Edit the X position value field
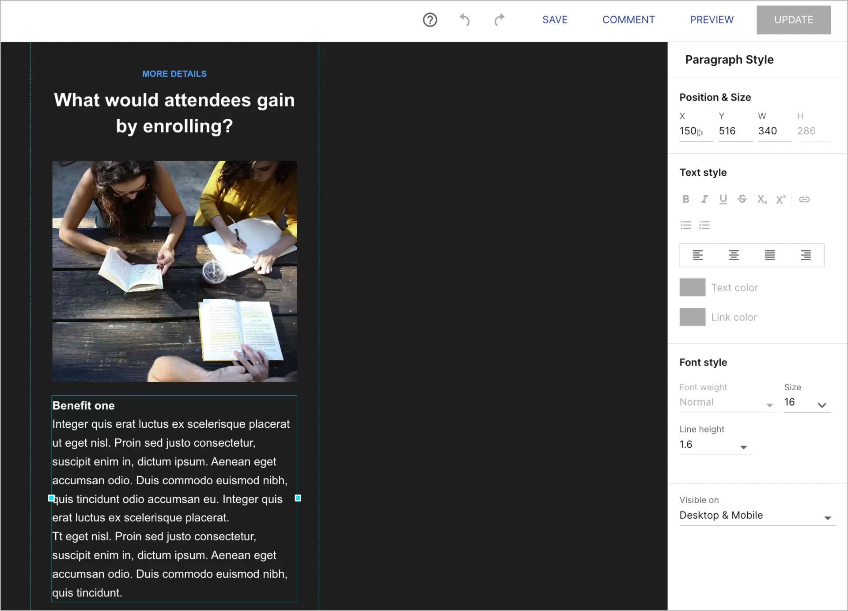 point(693,131)
